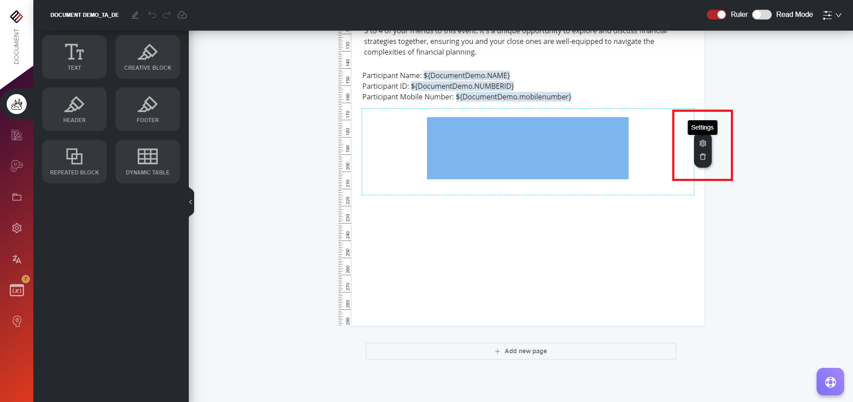Open the formula variables panel showing 7 badge
This screenshot has width=853, height=402.
(16, 290)
